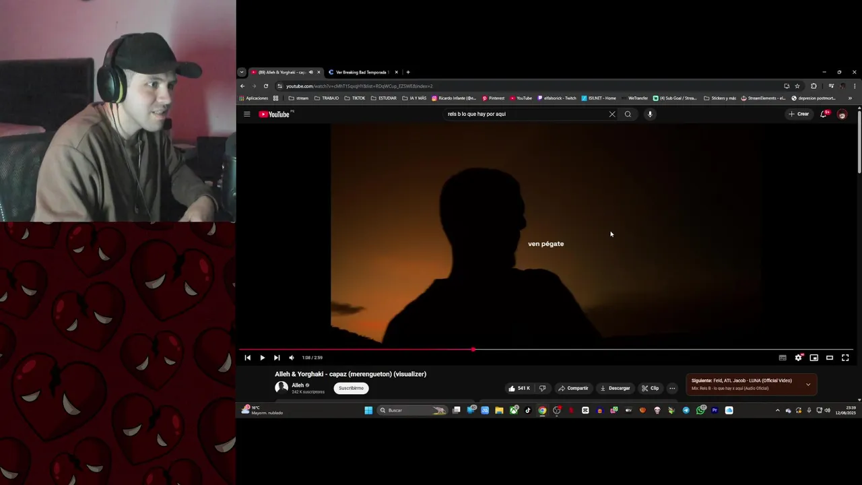Go back in the browser
The width and height of the screenshot is (862, 485).
[x=242, y=86]
